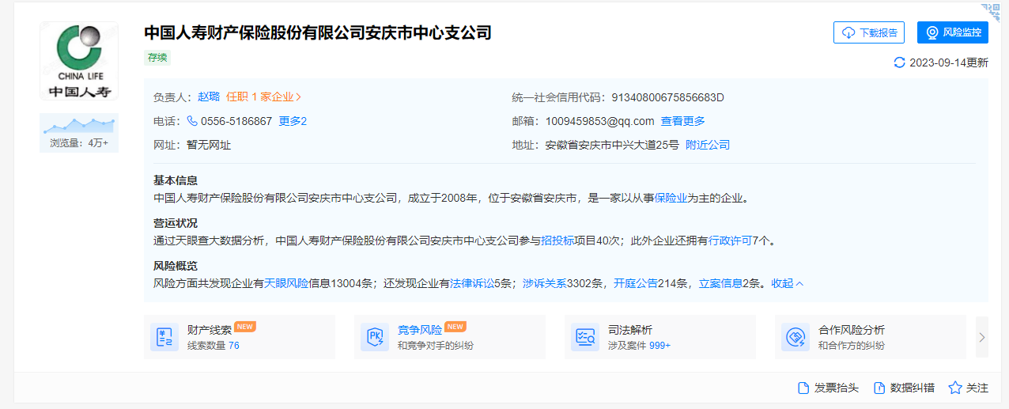
Task: Click credit code 91340800675856683D
Action: [668, 97]
